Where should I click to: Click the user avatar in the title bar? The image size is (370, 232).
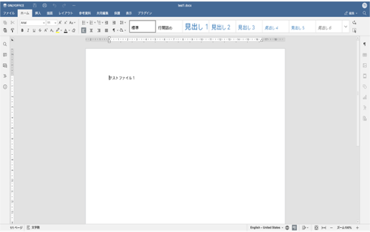(365, 5)
